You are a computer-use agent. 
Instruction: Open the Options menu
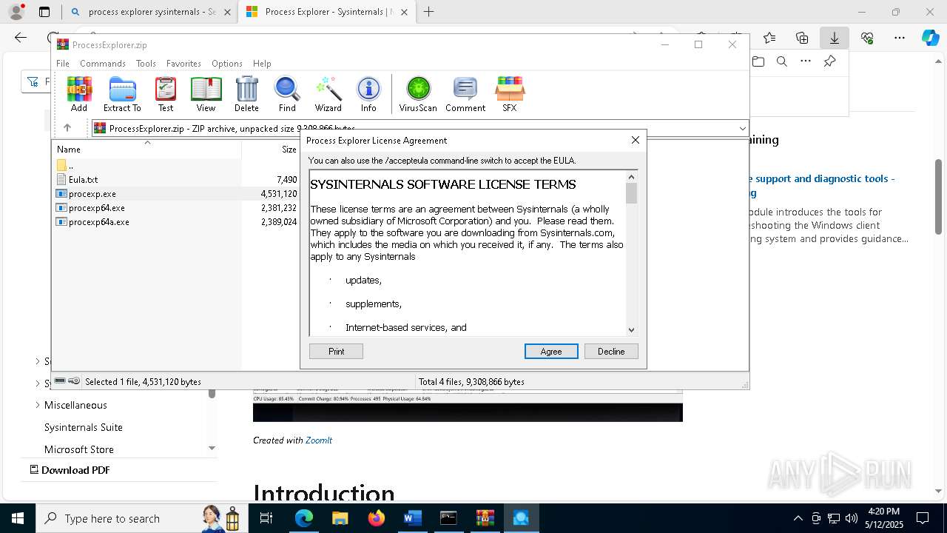227,64
